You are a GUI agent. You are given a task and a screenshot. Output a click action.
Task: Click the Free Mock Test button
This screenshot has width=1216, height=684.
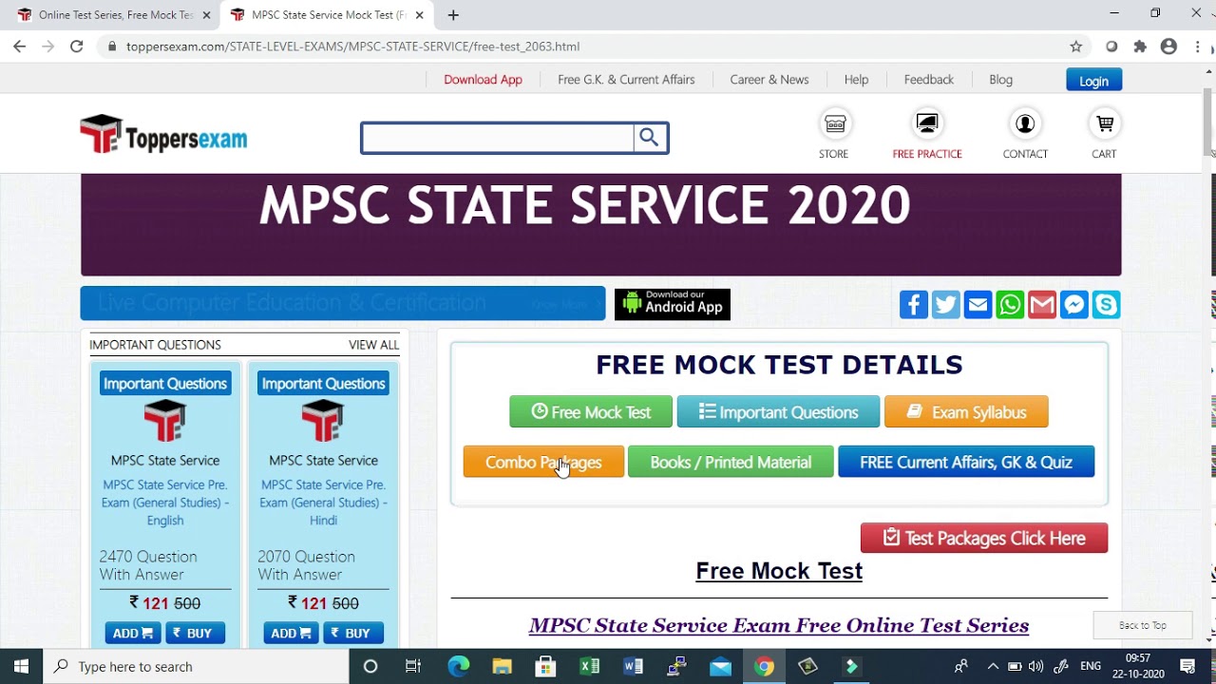(x=591, y=412)
